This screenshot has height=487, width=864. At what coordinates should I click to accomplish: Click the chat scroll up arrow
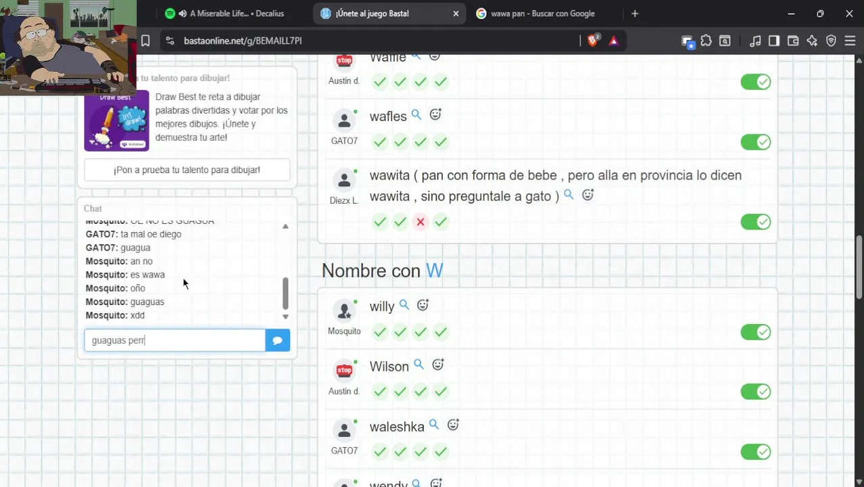(285, 226)
